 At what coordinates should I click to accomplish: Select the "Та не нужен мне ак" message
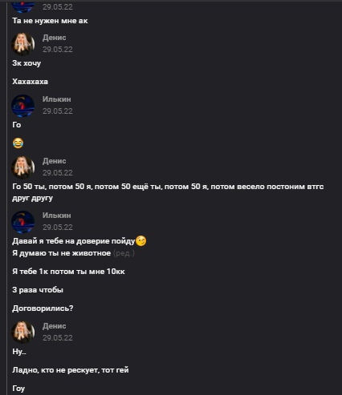[50, 21]
